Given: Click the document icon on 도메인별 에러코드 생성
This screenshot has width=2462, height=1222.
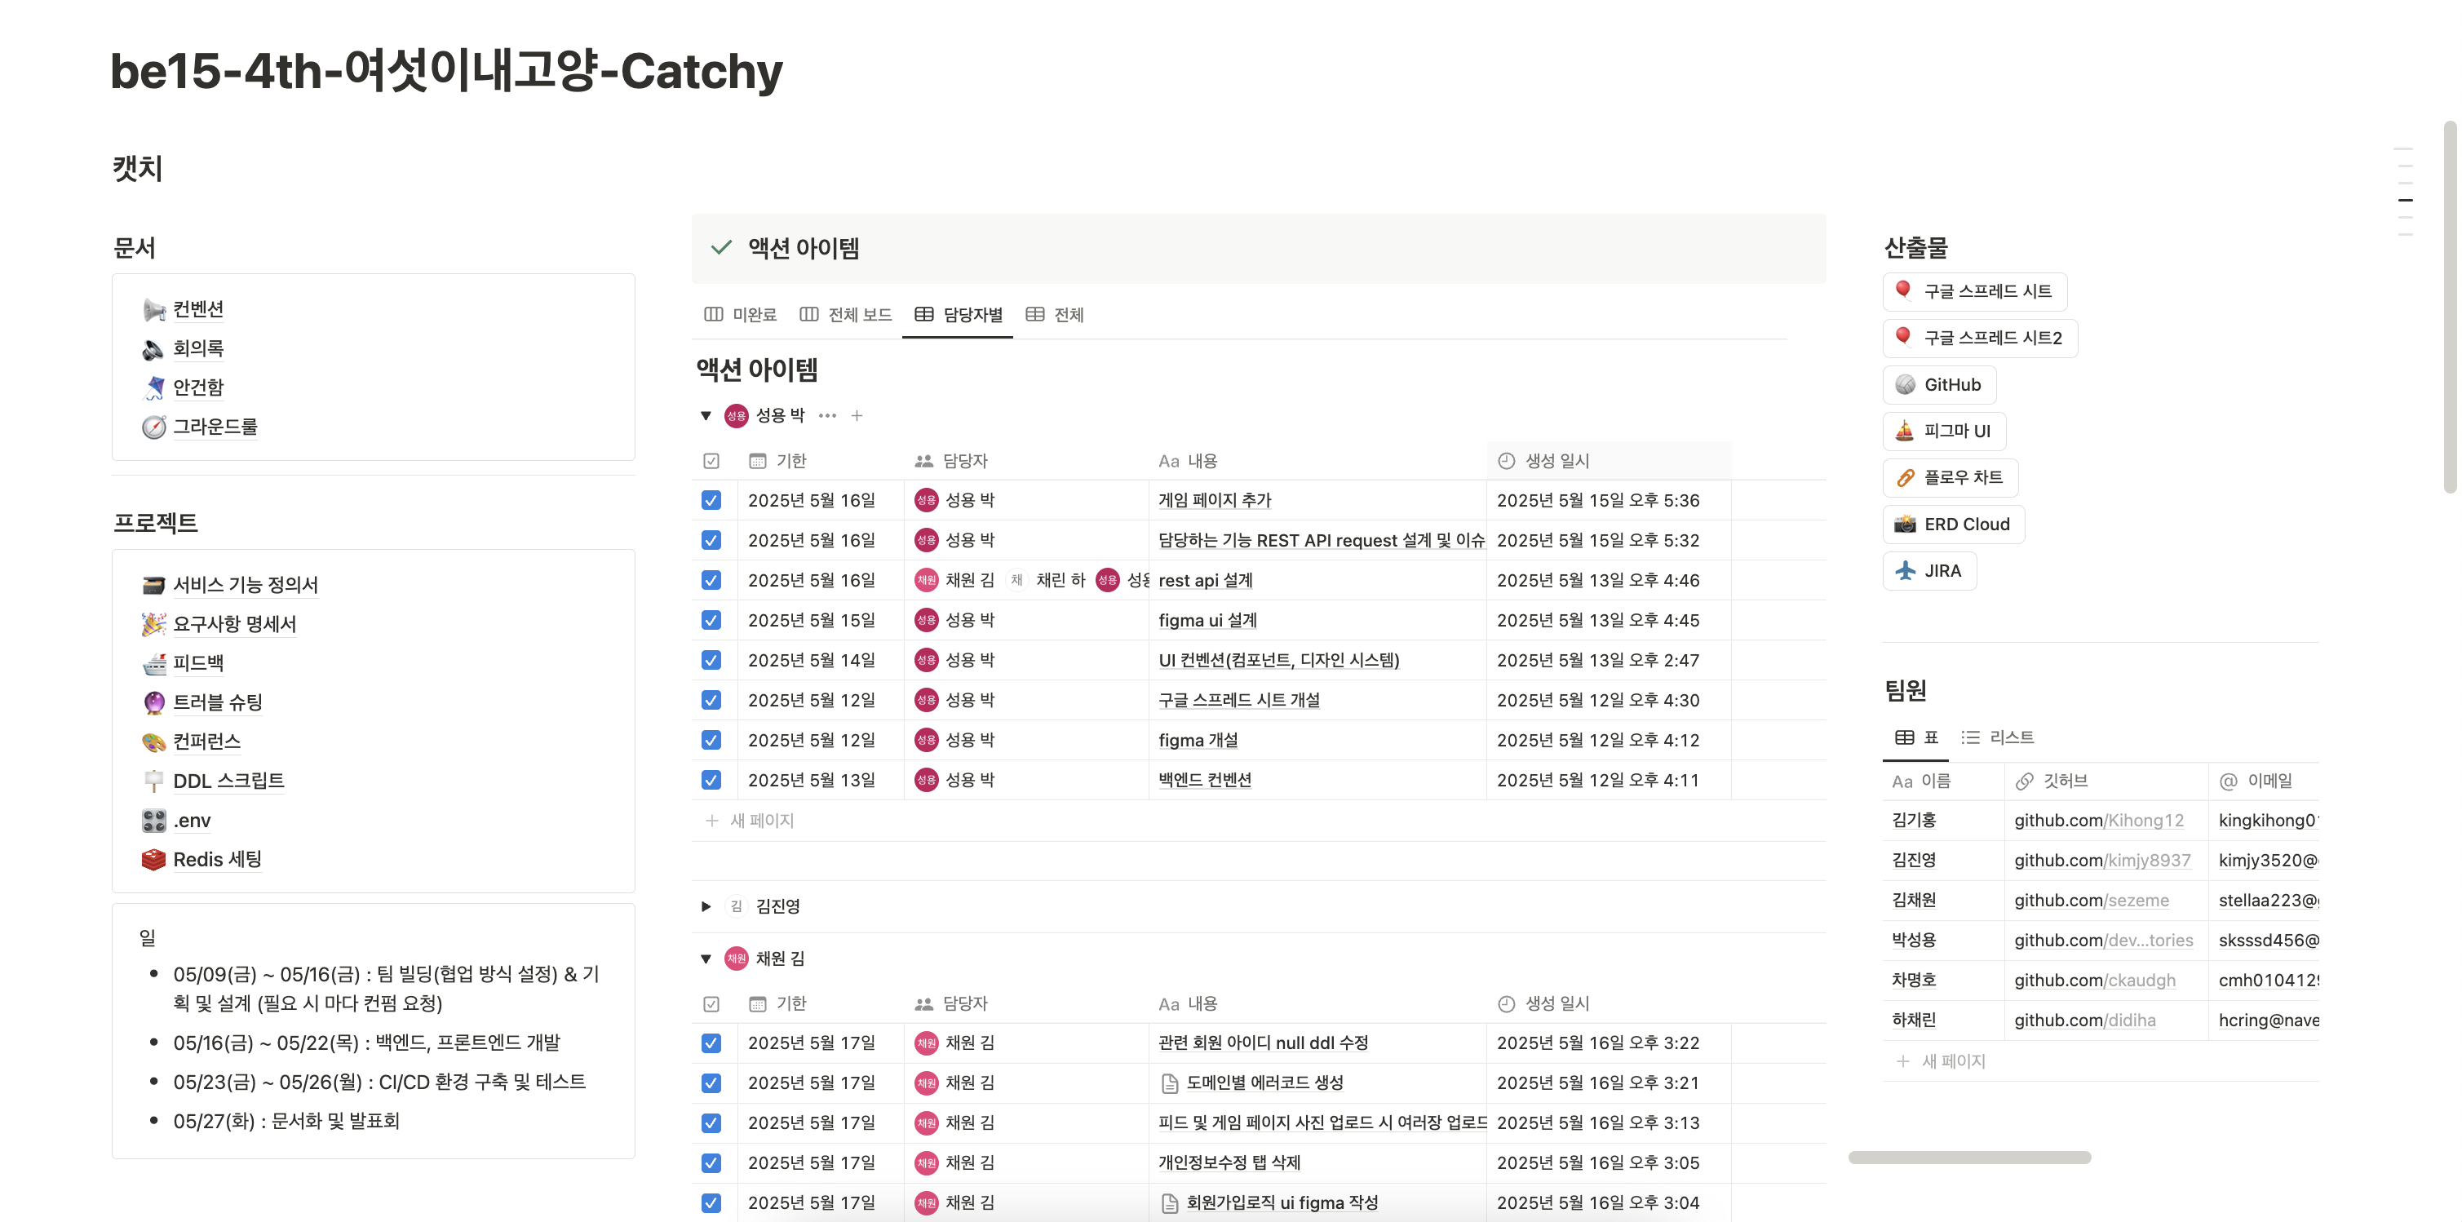Looking at the screenshot, I should tap(1169, 1083).
